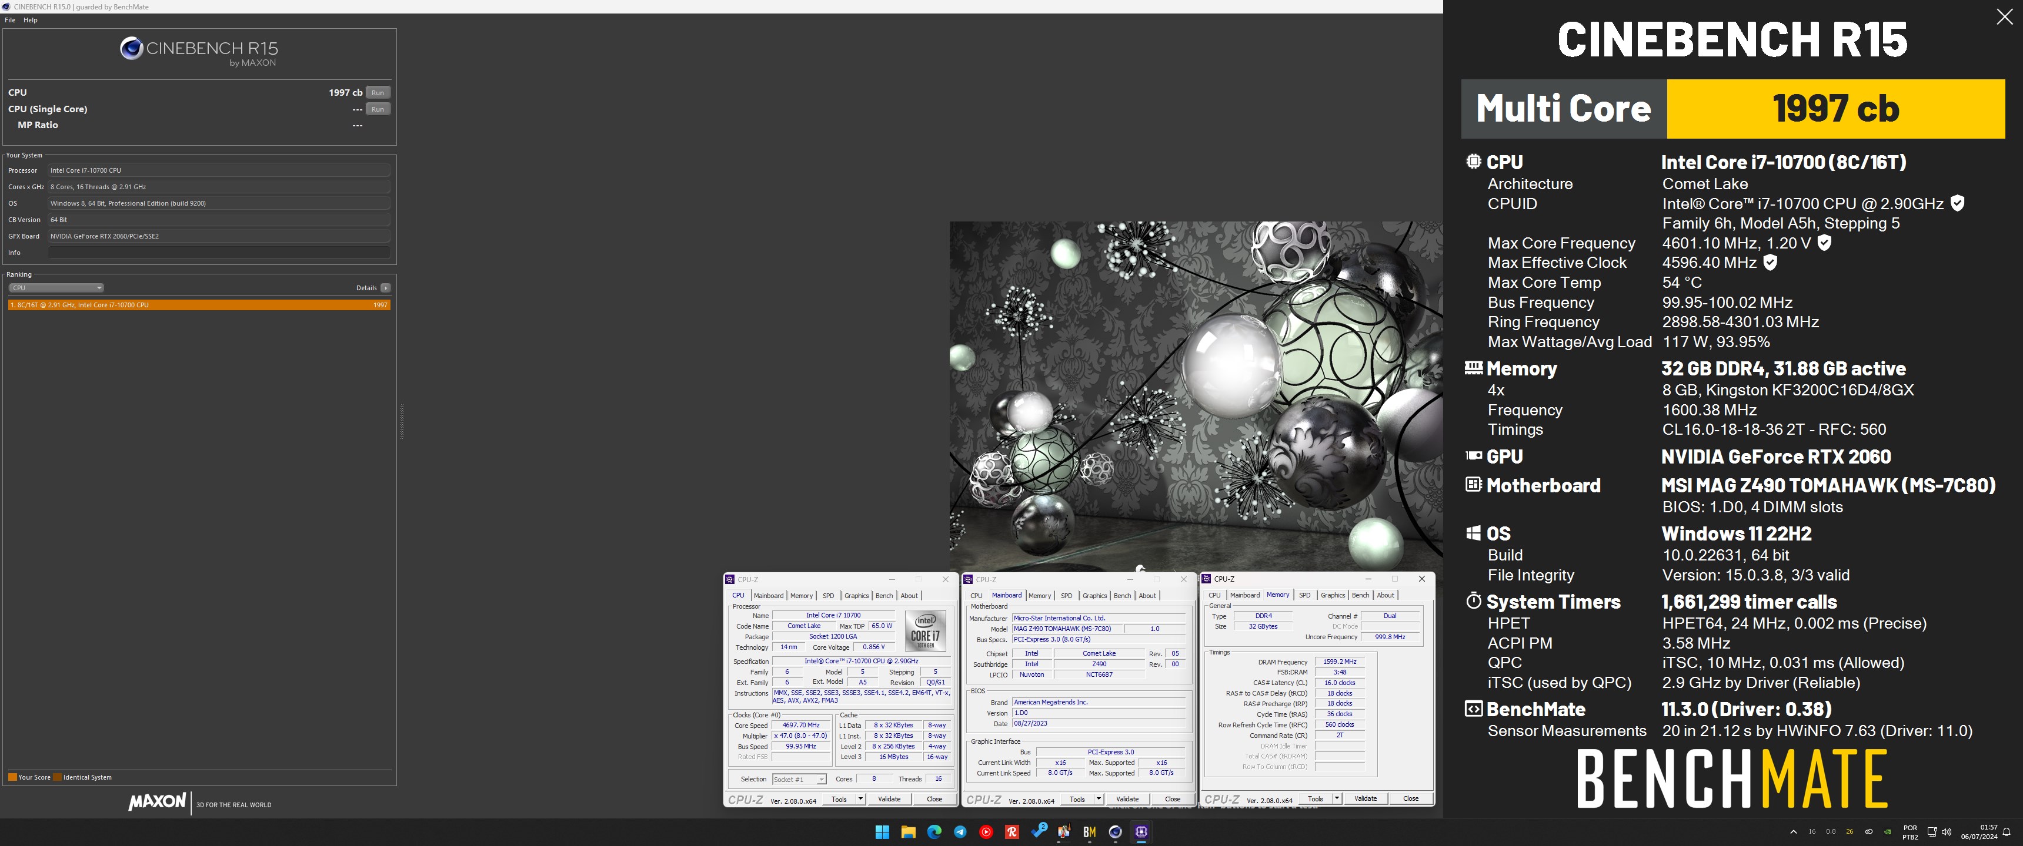Open network status icon in tray

click(1932, 832)
